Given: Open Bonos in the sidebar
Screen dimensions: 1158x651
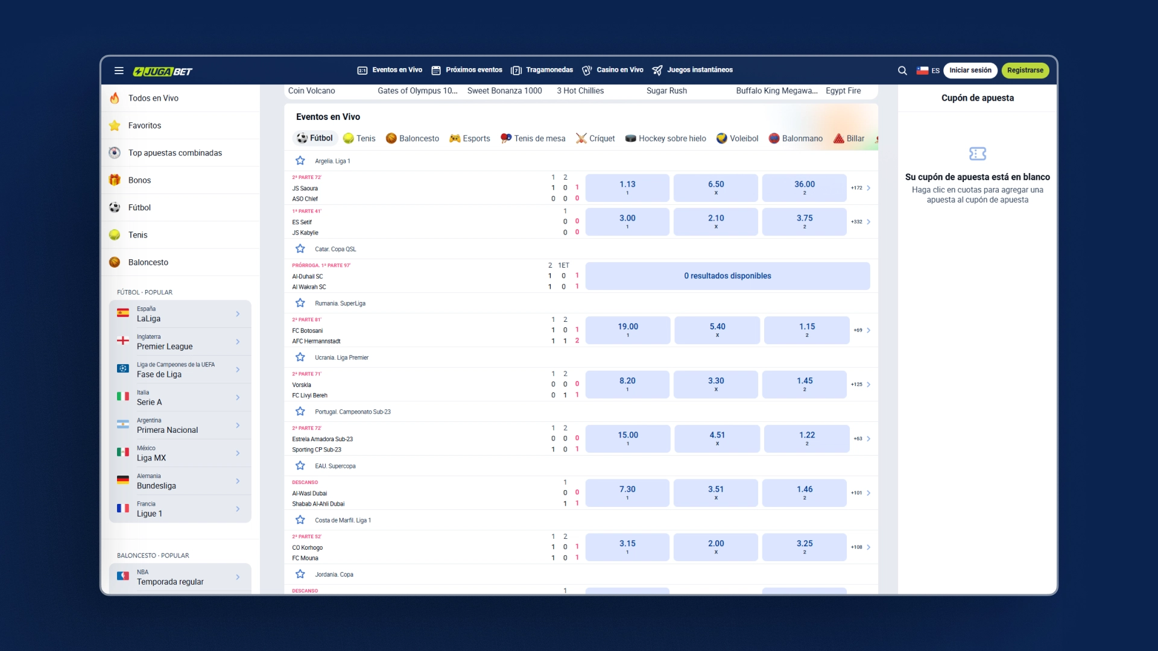Looking at the screenshot, I should 180,180.
